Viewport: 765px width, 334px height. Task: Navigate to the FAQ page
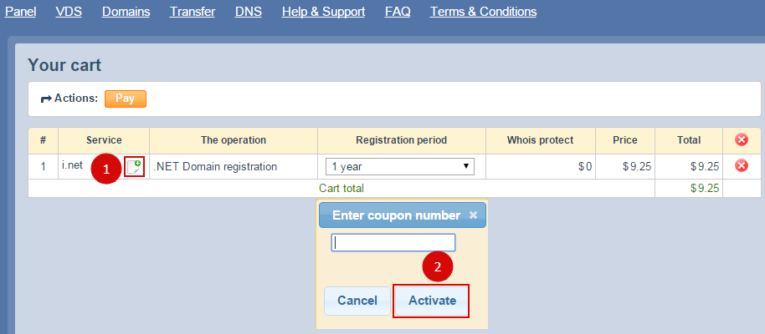(398, 12)
